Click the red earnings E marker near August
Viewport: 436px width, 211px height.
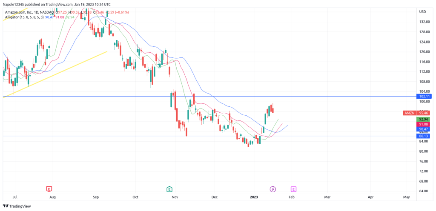pos(49,189)
